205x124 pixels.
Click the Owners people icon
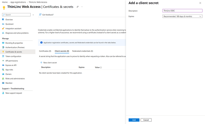[3, 74]
